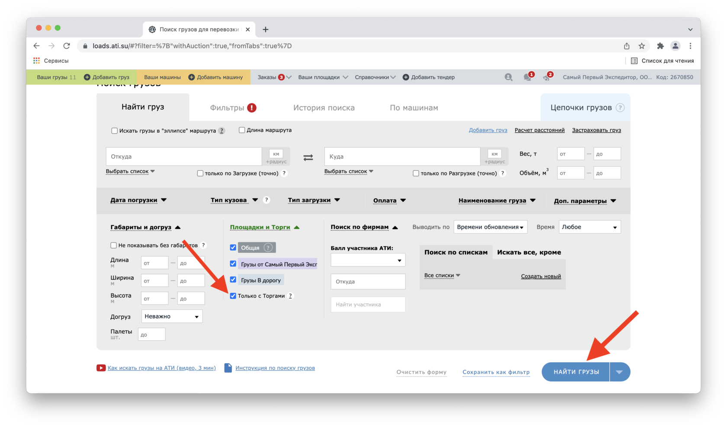The height and width of the screenshot is (428, 727).
Task: Click help icon next to эллипсе маршрута
Action: point(222,131)
